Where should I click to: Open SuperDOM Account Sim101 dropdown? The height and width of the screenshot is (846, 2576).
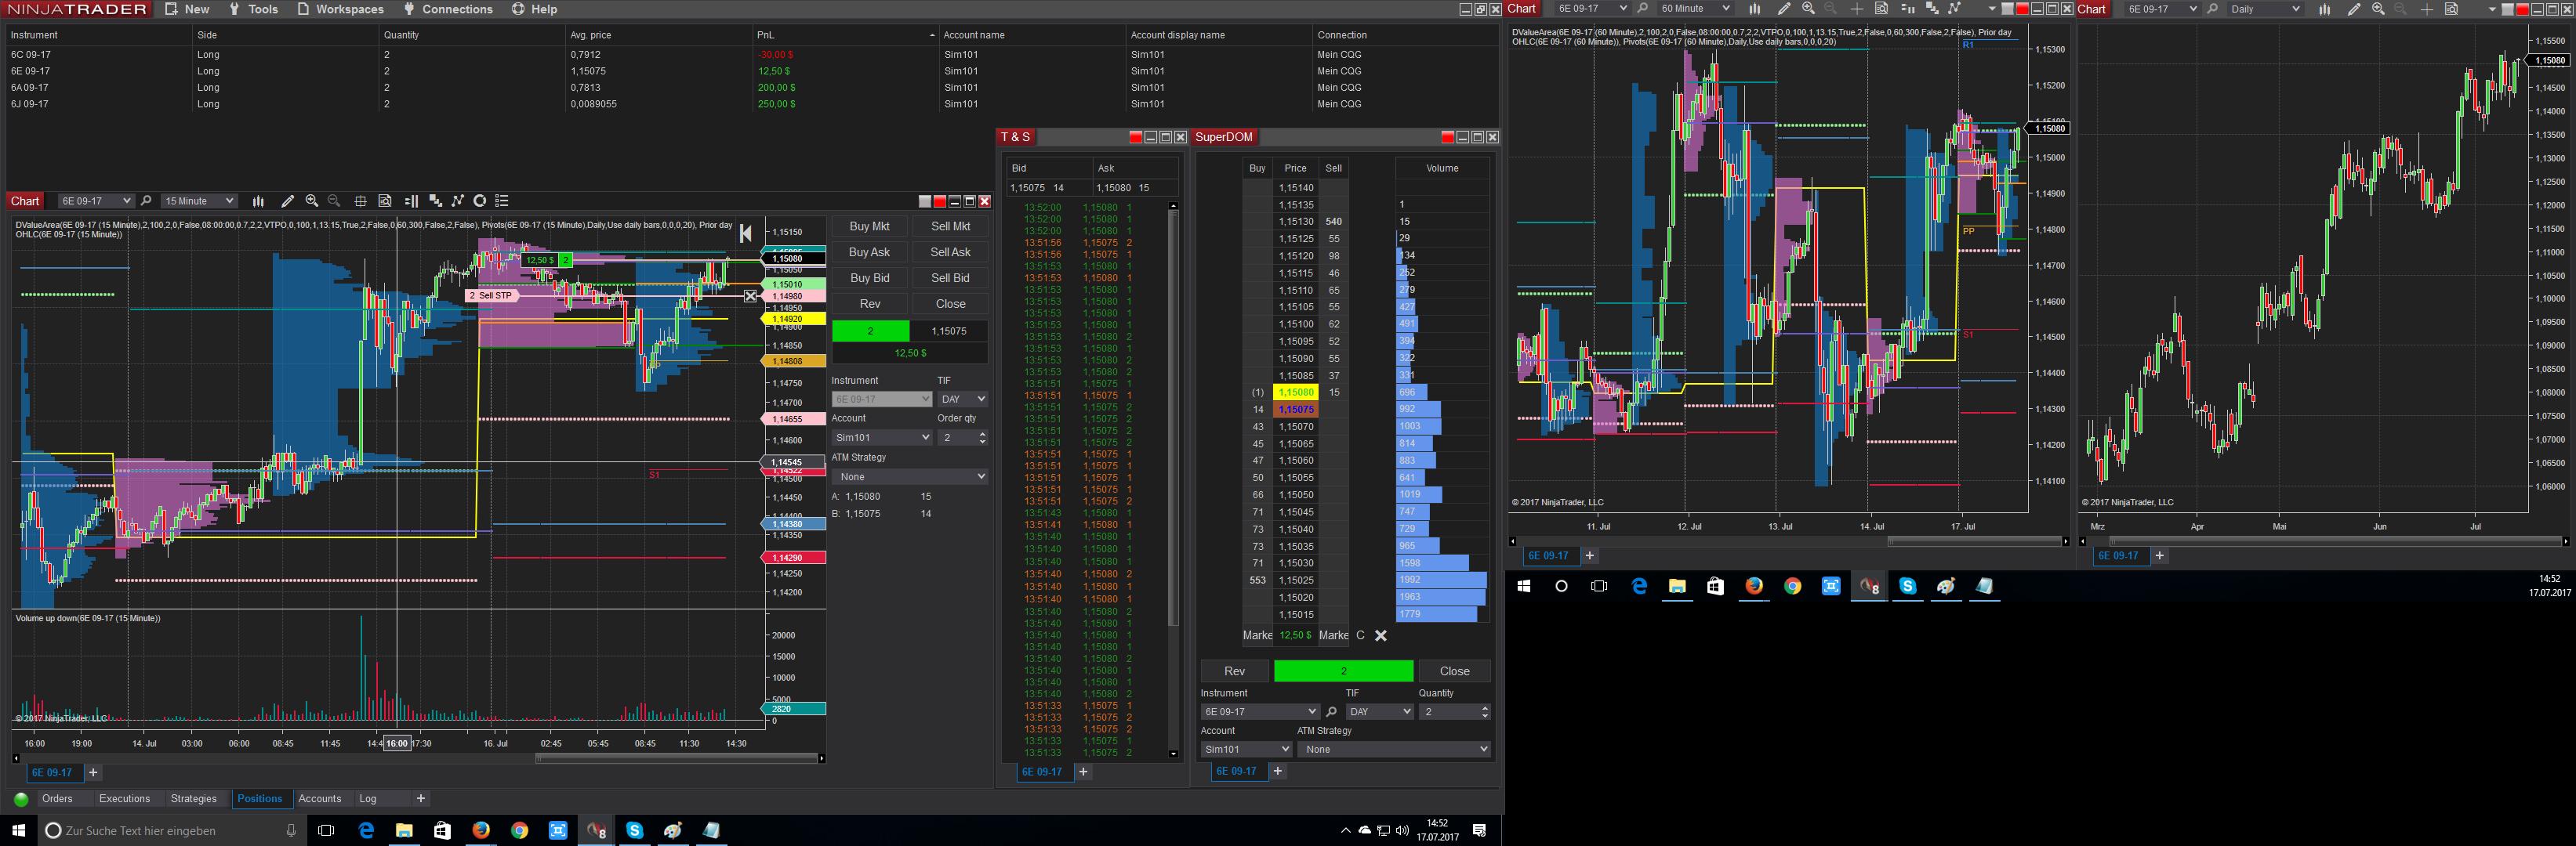click(x=1246, y=749)
